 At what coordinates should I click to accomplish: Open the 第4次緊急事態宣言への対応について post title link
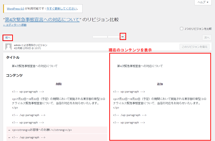point(42,20)
